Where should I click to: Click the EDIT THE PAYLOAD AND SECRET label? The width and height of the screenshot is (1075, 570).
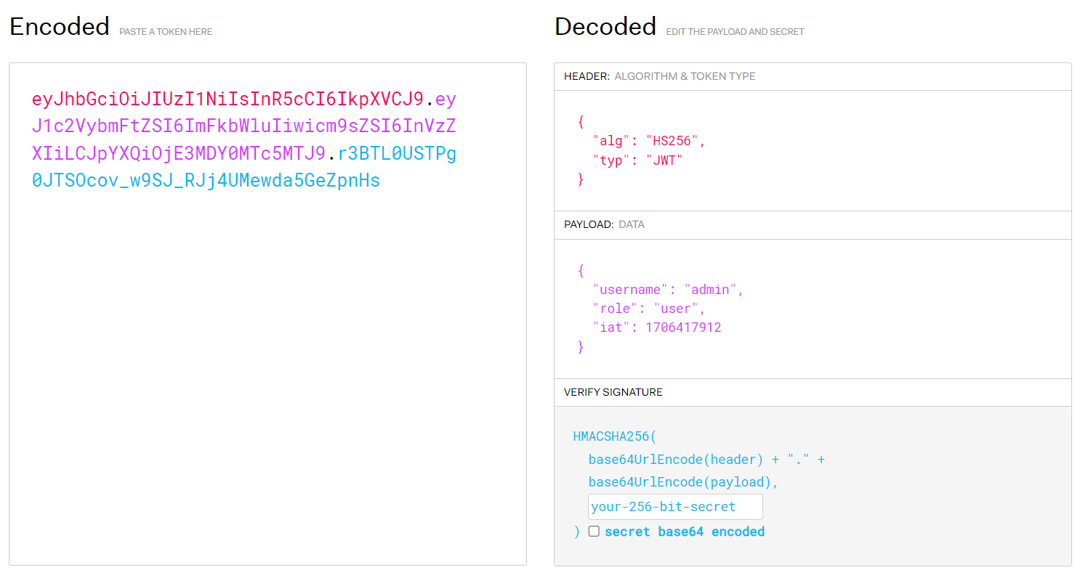point(735,32)
